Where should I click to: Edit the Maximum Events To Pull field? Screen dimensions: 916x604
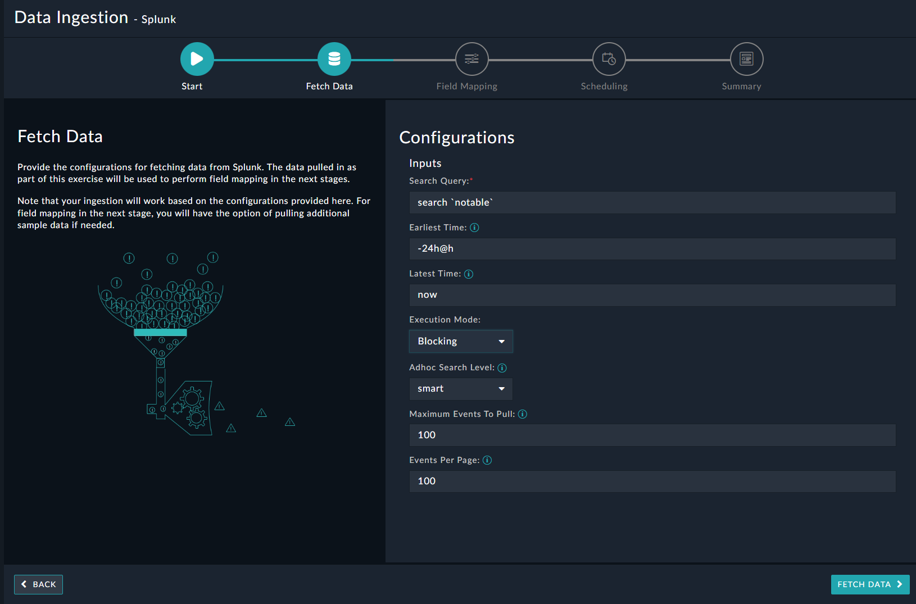[x=652, y=435]
